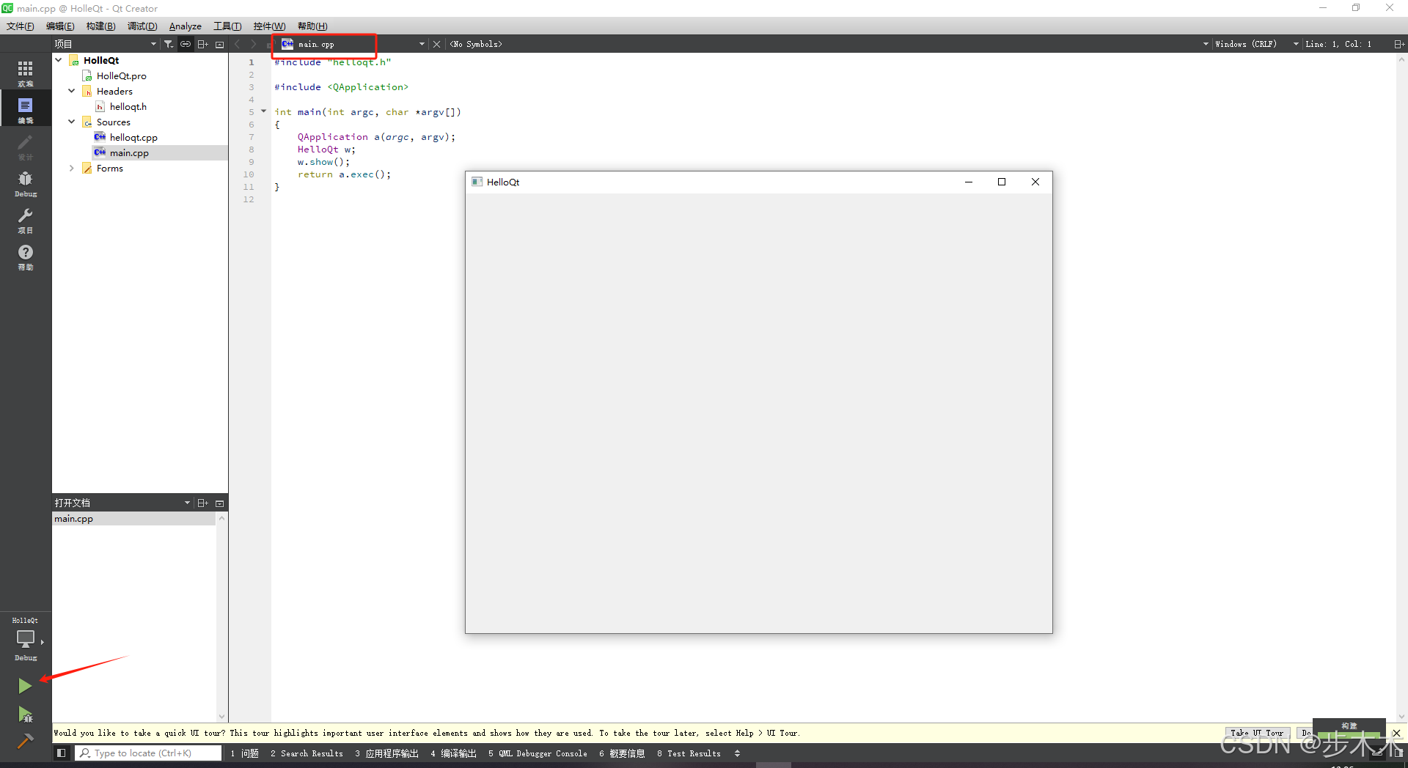Select helloqt.cpp in Sources
Image resolution: width=1408 pixels, height=768 pixels.
pyautogui.click(x=133, y=137)
